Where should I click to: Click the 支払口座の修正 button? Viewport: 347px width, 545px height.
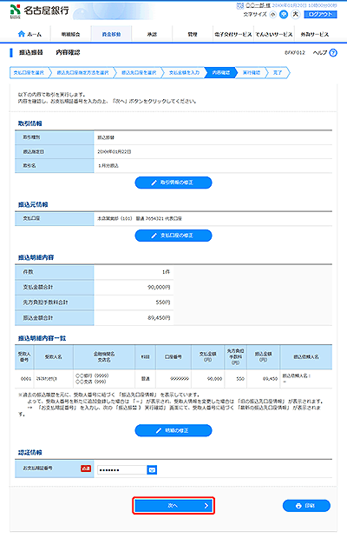tap(173, 236)
